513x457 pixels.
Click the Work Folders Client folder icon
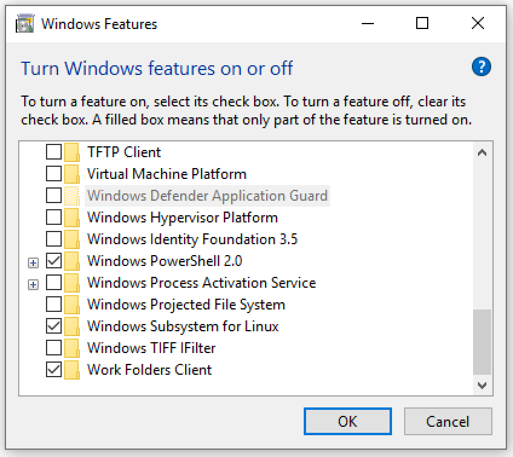71,370
